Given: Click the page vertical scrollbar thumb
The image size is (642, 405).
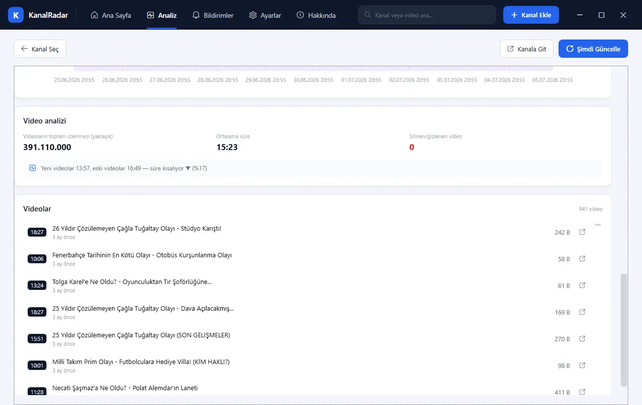Looking at the screenshot, I should (x=624, y=330).
